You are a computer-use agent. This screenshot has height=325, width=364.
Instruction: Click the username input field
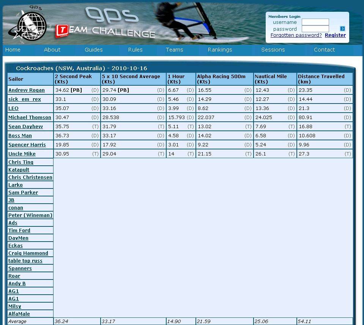315,22
